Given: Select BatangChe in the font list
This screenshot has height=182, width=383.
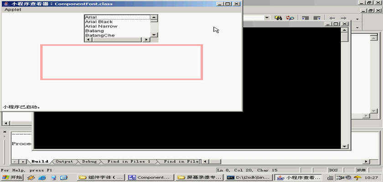Looking at the screenshot, I should [x=117, y=35].
